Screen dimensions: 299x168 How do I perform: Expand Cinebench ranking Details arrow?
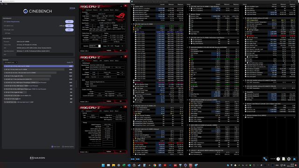click(72, 62)
